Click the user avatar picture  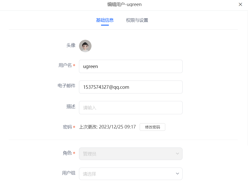[85, 46]
